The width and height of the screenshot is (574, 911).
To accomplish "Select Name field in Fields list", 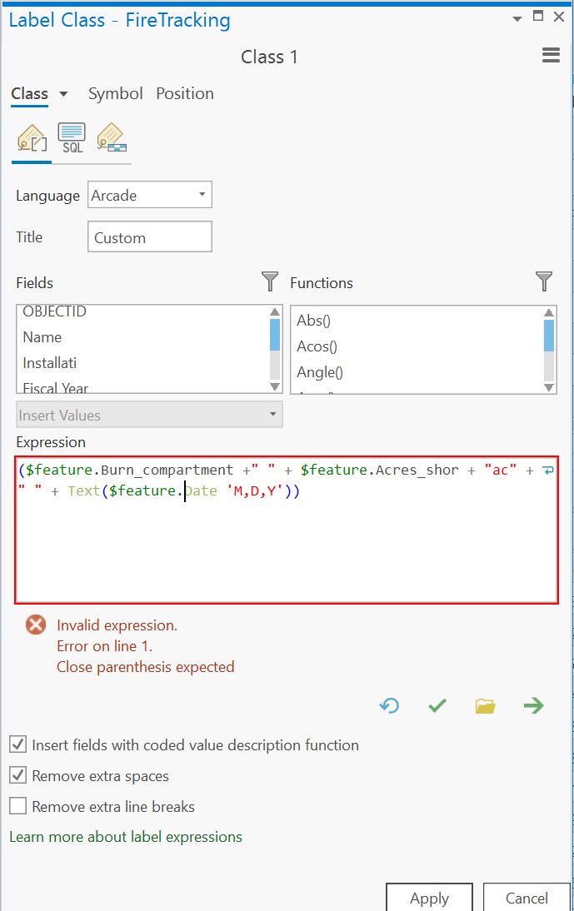I will pos(42,337).
